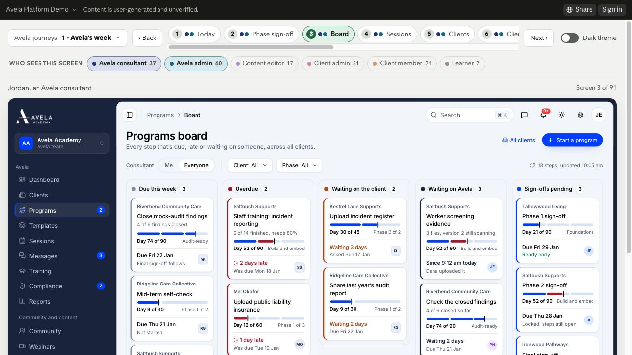This screenshot has width=632, height=355.
Task: Toggle the sidebar panel icon
Action: pos(130,115)
